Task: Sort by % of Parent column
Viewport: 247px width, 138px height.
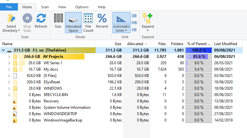Action: [x=199, y=44]
